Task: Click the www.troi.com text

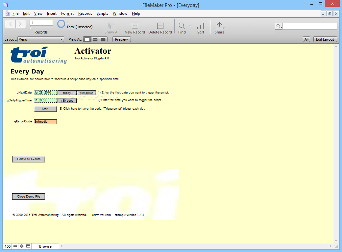Action: (101, 215)
